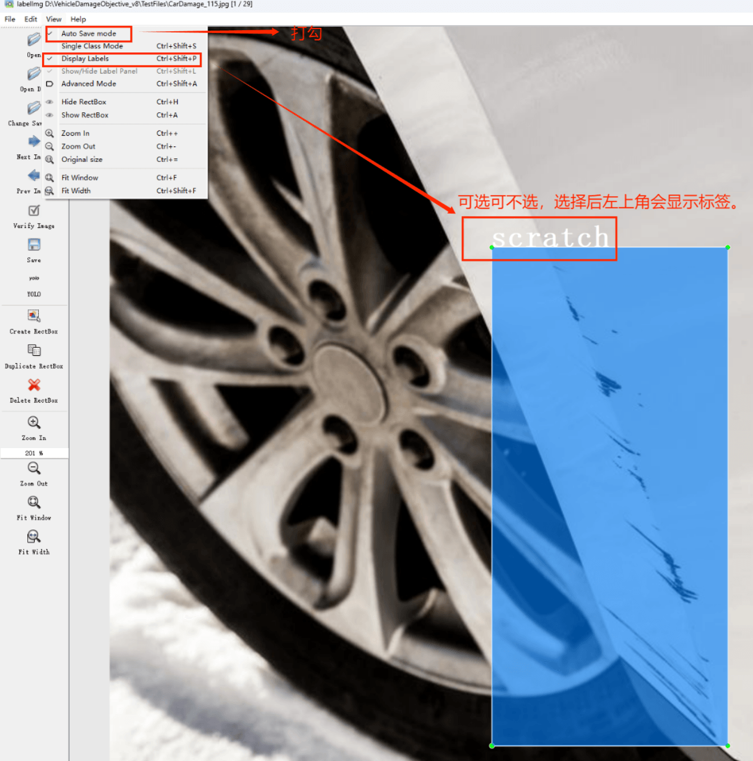
Task: Select Original size from the View menu
Action: (125, 160)
